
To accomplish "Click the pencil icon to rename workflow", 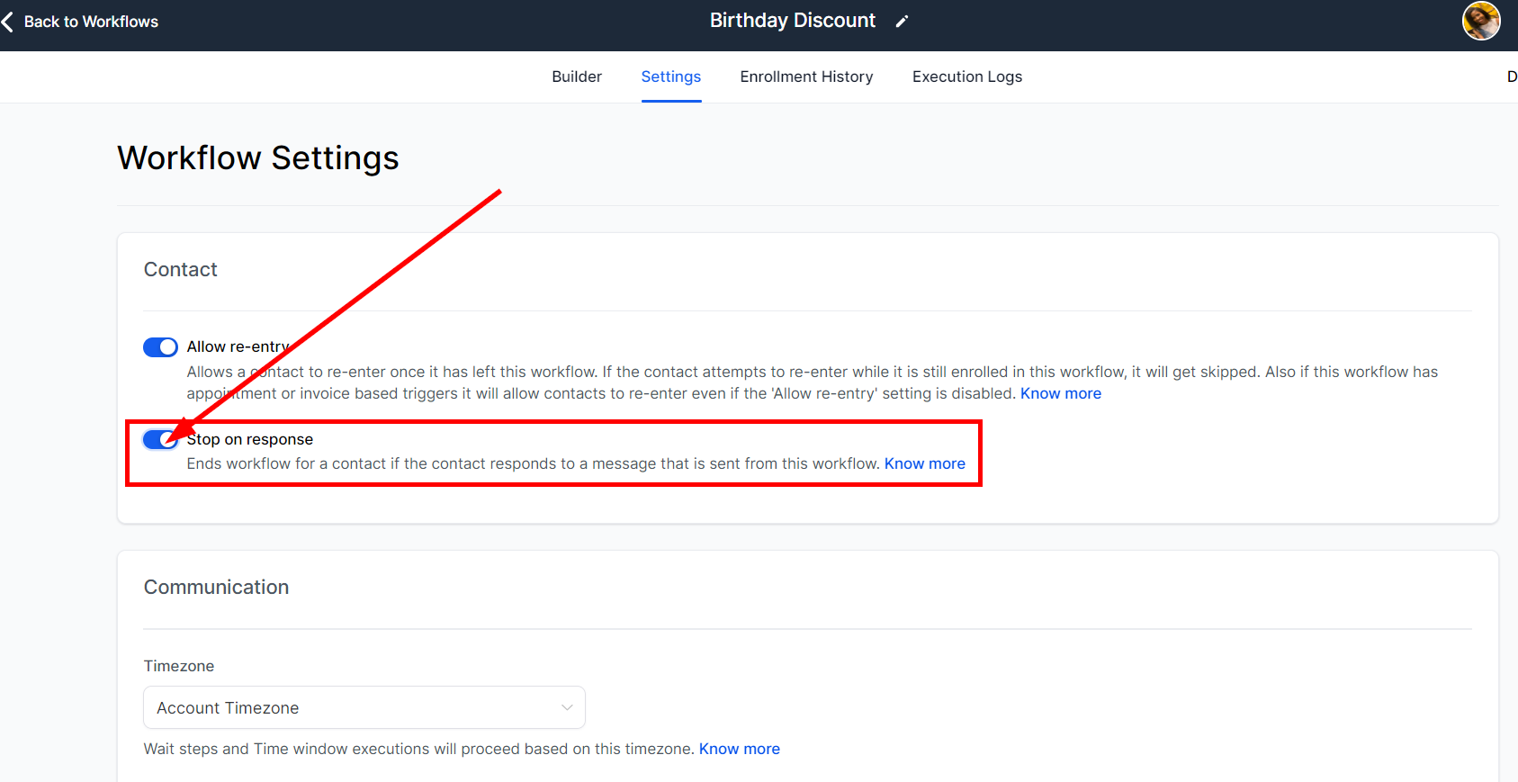I will click(x=902, y=22).
